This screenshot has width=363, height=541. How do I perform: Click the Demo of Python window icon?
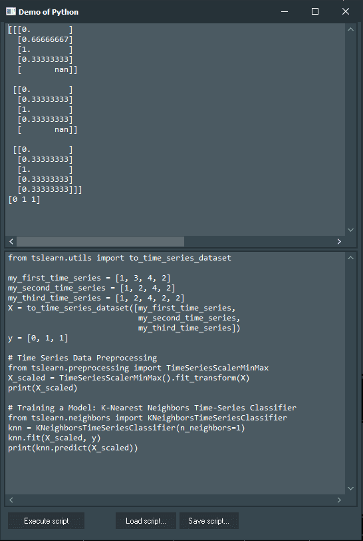[11, 12]
